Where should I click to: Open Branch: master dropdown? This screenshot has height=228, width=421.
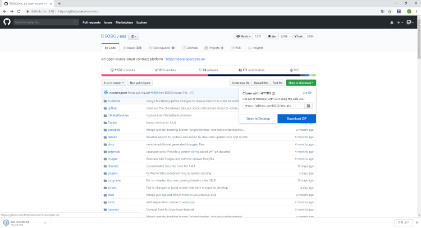(x=113, y=83)
